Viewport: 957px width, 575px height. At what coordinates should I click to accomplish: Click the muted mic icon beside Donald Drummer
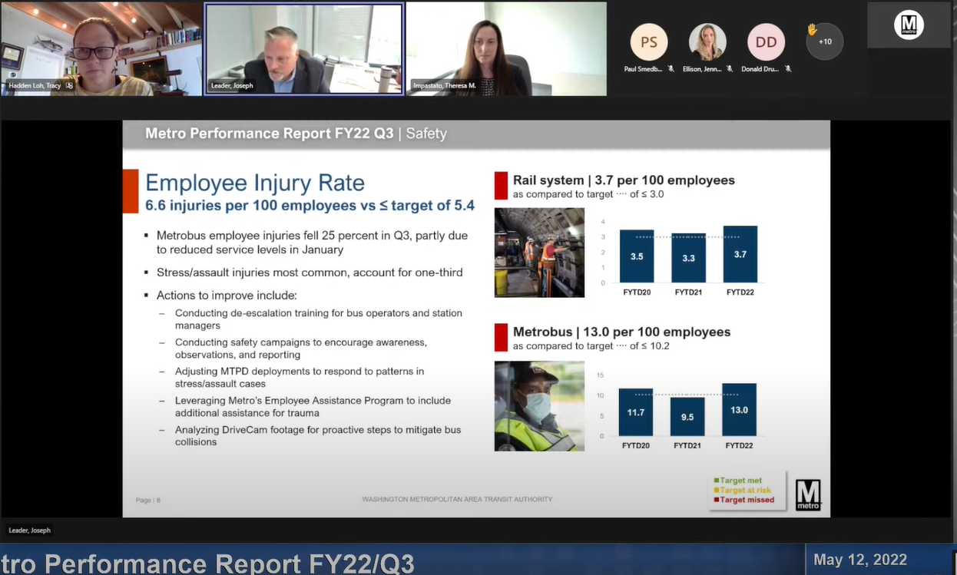click(788, 69)
